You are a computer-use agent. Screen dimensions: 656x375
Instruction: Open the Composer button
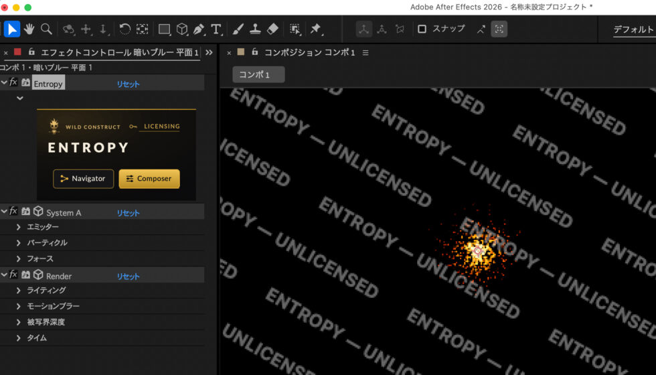[149, 179]
